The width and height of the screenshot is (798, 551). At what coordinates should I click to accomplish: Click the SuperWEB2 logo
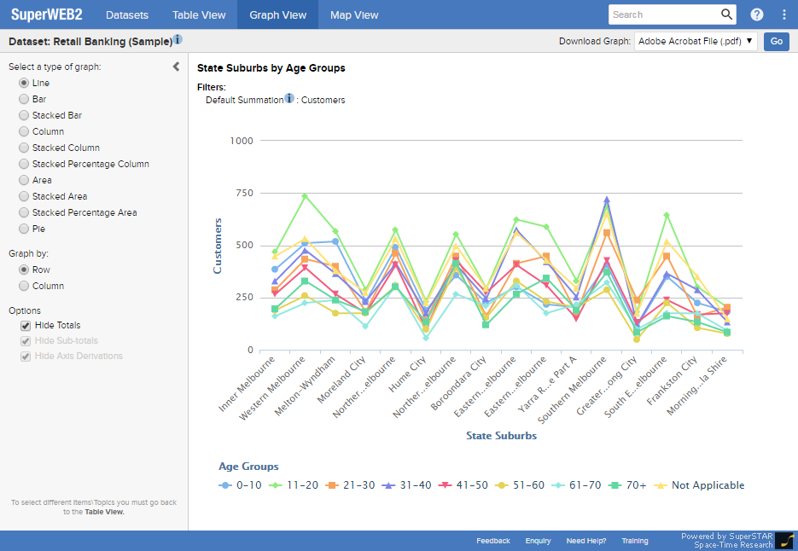pyautogui.click(x=46, y=14)
